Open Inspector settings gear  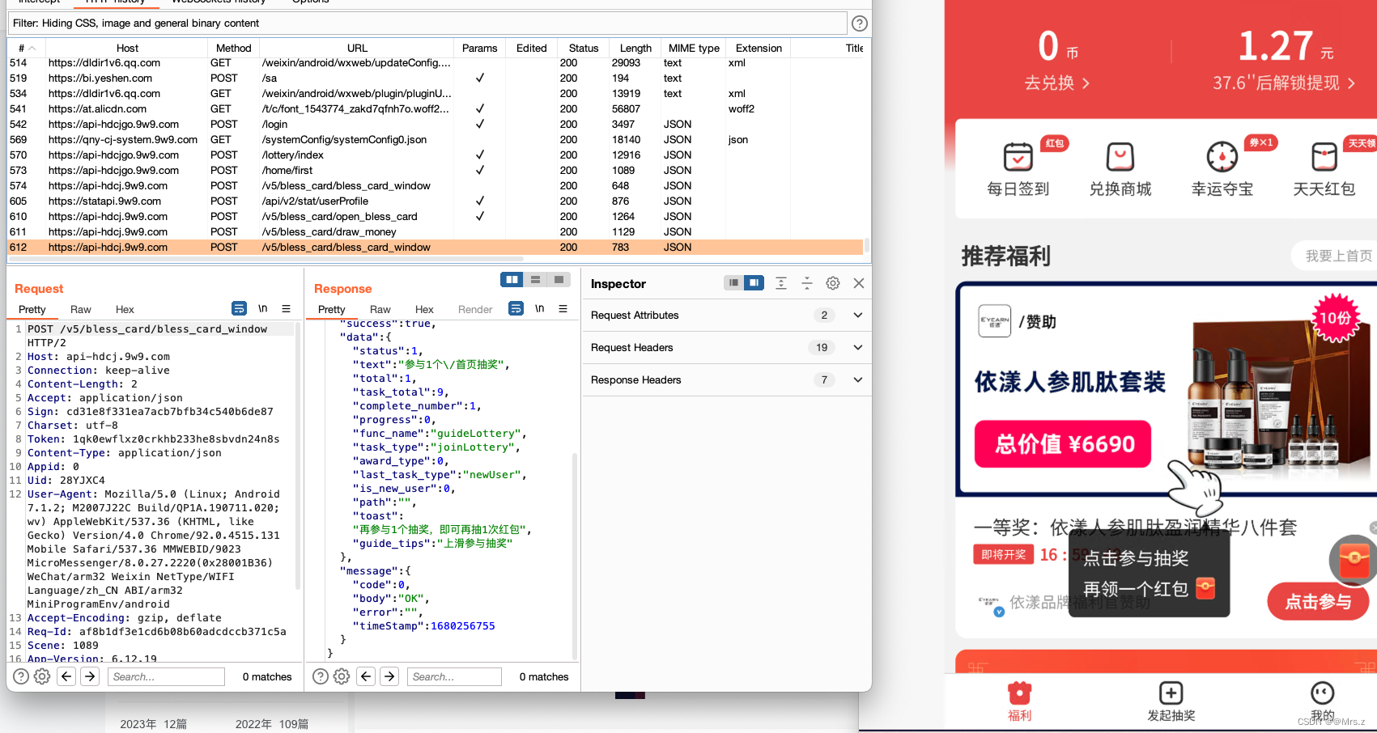[x=832, y=282]
